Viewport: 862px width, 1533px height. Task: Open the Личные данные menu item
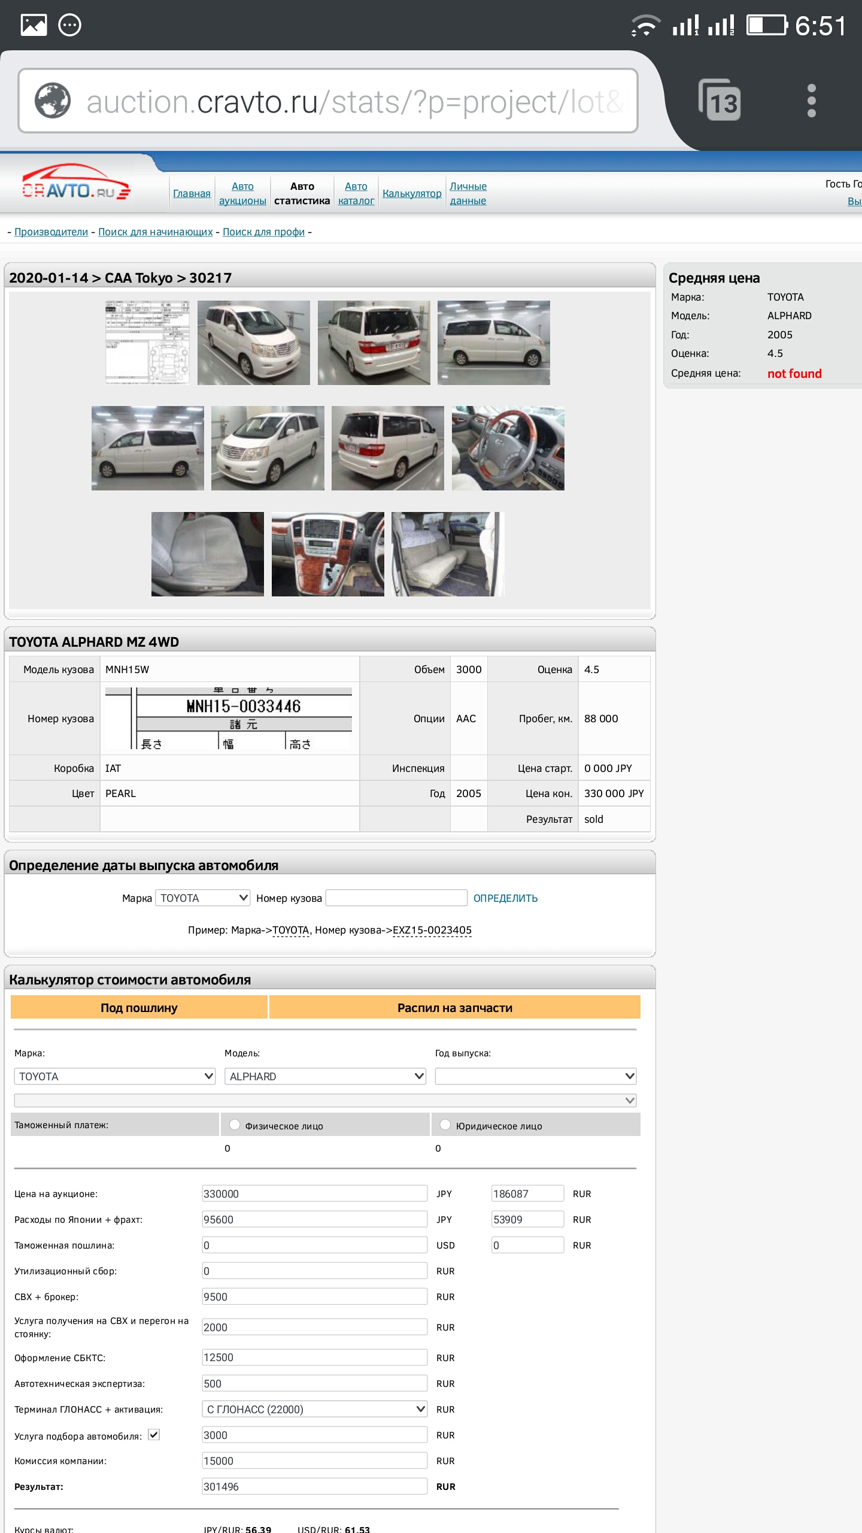click(x=468, y=193)
